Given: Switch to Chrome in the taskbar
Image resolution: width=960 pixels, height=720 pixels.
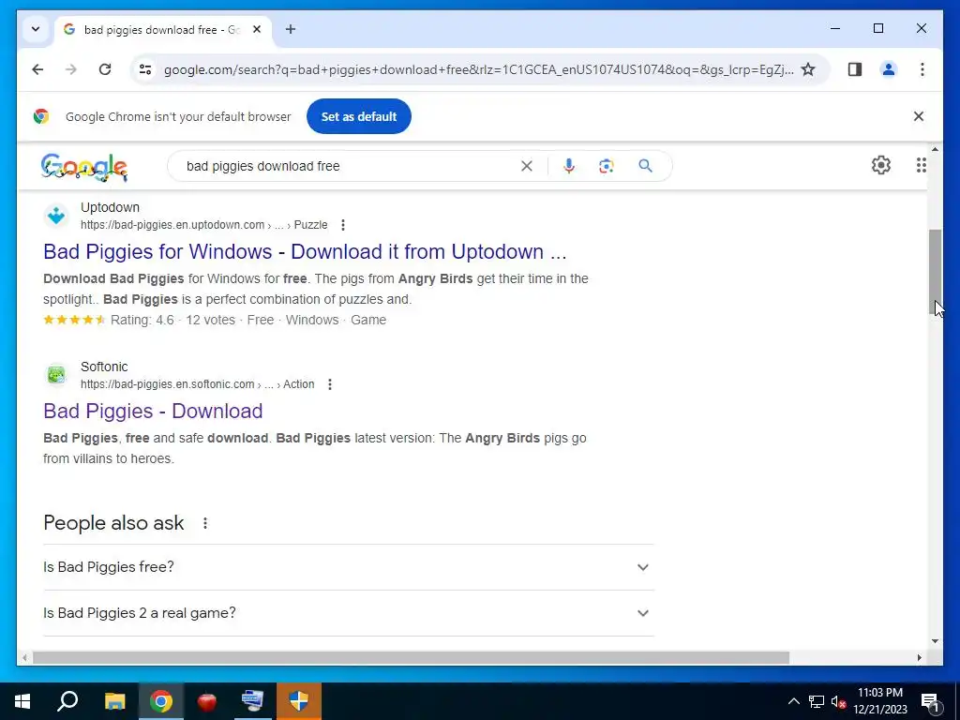Looking at the screenshot, I should point(161,701).
